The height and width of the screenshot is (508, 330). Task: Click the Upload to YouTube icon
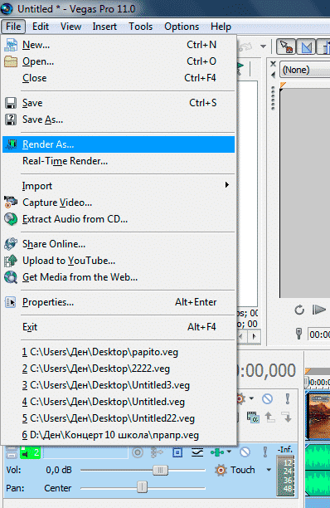[x=11, y=261]
